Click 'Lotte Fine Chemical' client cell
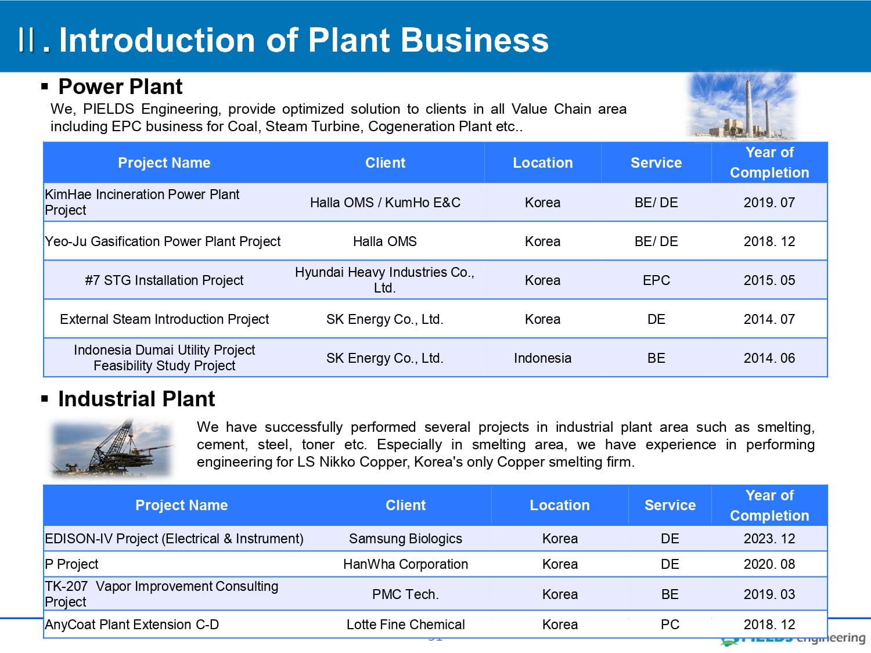Viewport: 871px width, 653px height. [x=405, y=625]
